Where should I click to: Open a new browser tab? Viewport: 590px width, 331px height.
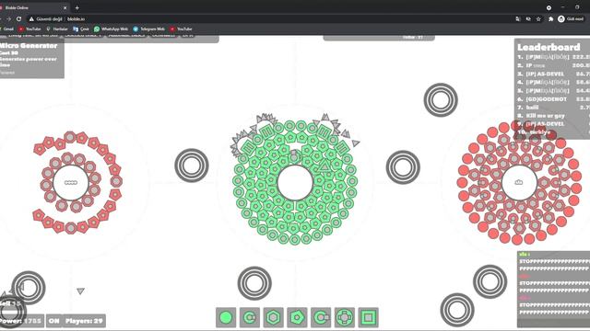coord(77,7)
